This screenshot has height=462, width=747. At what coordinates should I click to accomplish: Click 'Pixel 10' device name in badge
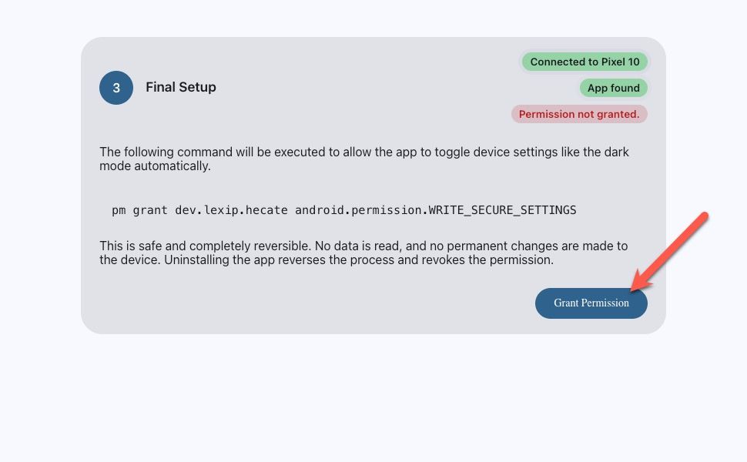[x=620, y=62]
